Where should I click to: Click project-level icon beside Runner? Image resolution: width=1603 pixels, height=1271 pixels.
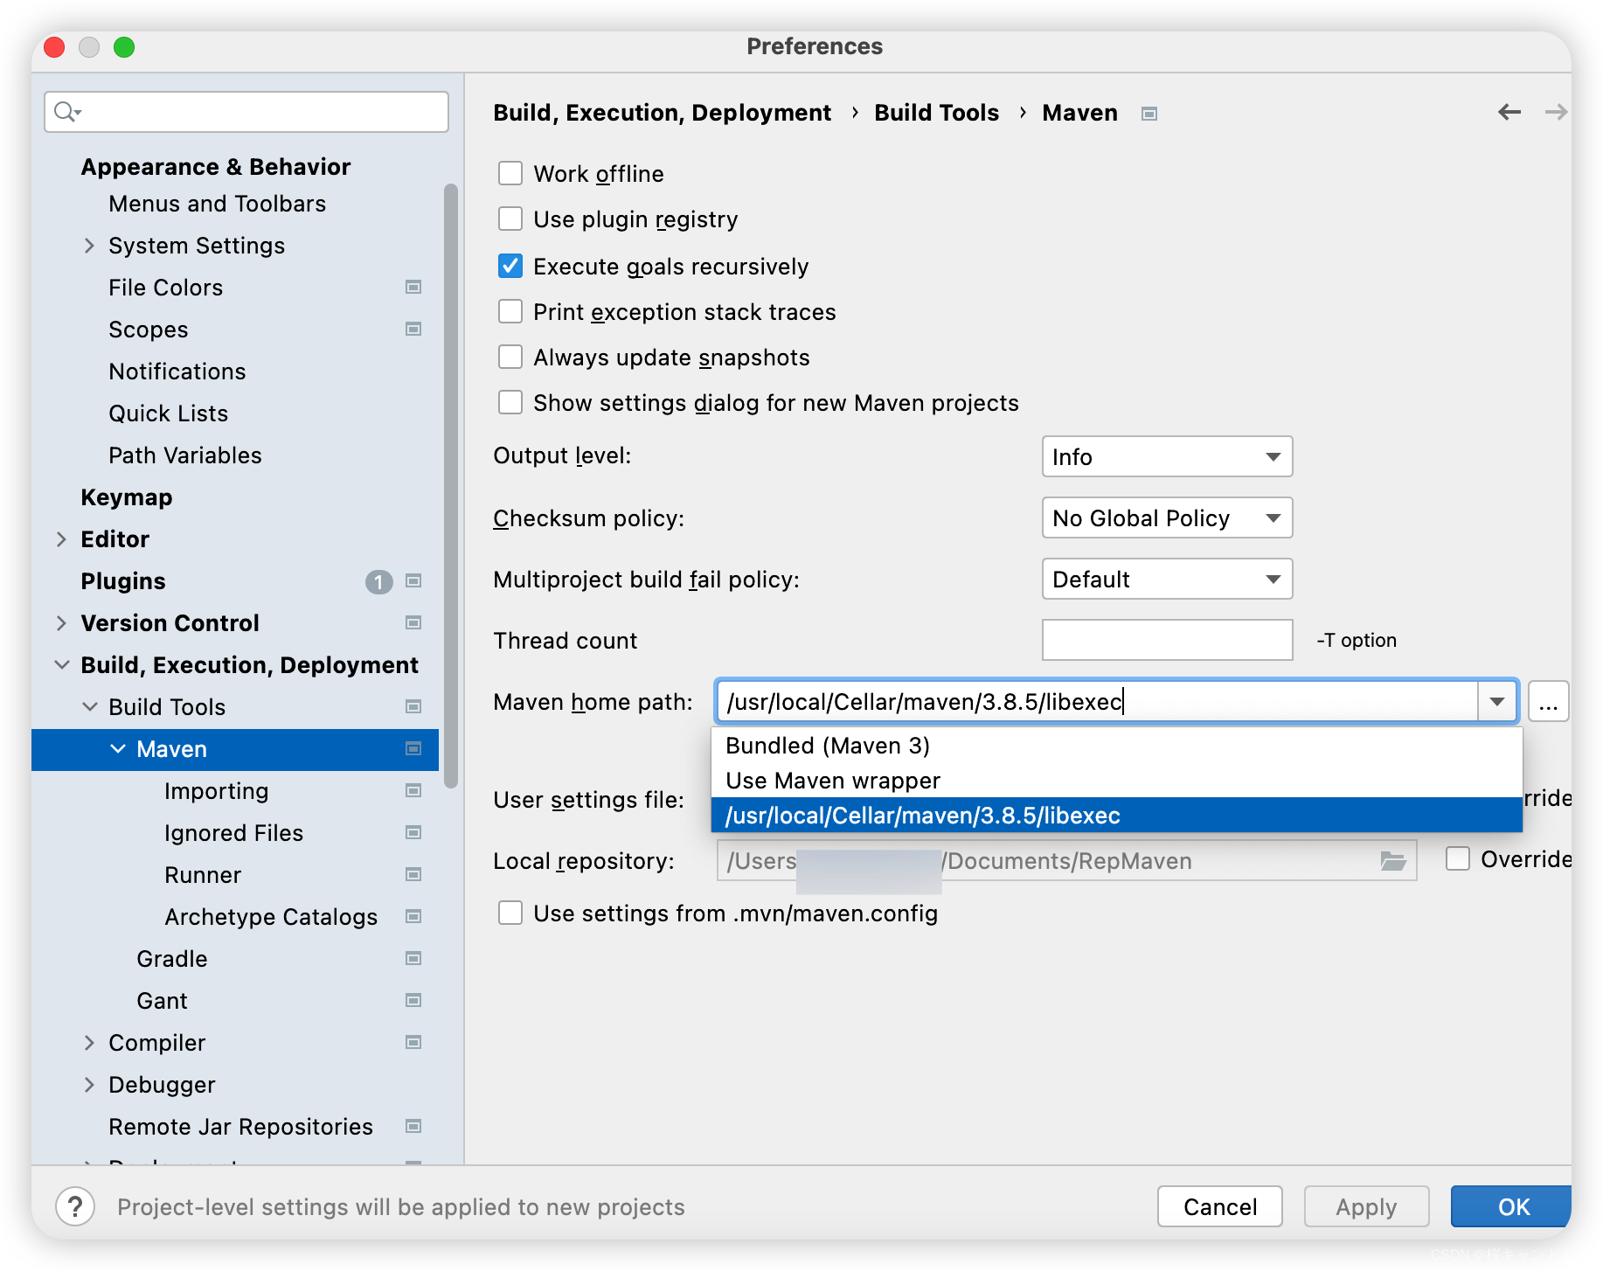tap(413, 874)
